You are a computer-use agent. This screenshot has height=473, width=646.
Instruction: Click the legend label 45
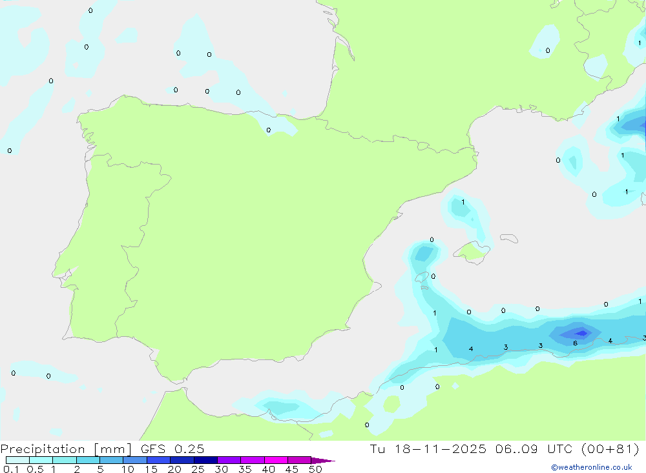(292, 469)
